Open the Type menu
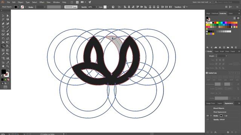The image size is (241, 135). pyautogui.click(x=27, y=2)
